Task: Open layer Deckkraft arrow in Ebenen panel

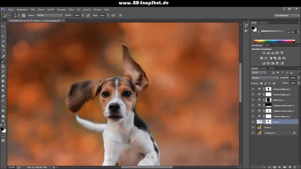Action: (x=299, y=78)
